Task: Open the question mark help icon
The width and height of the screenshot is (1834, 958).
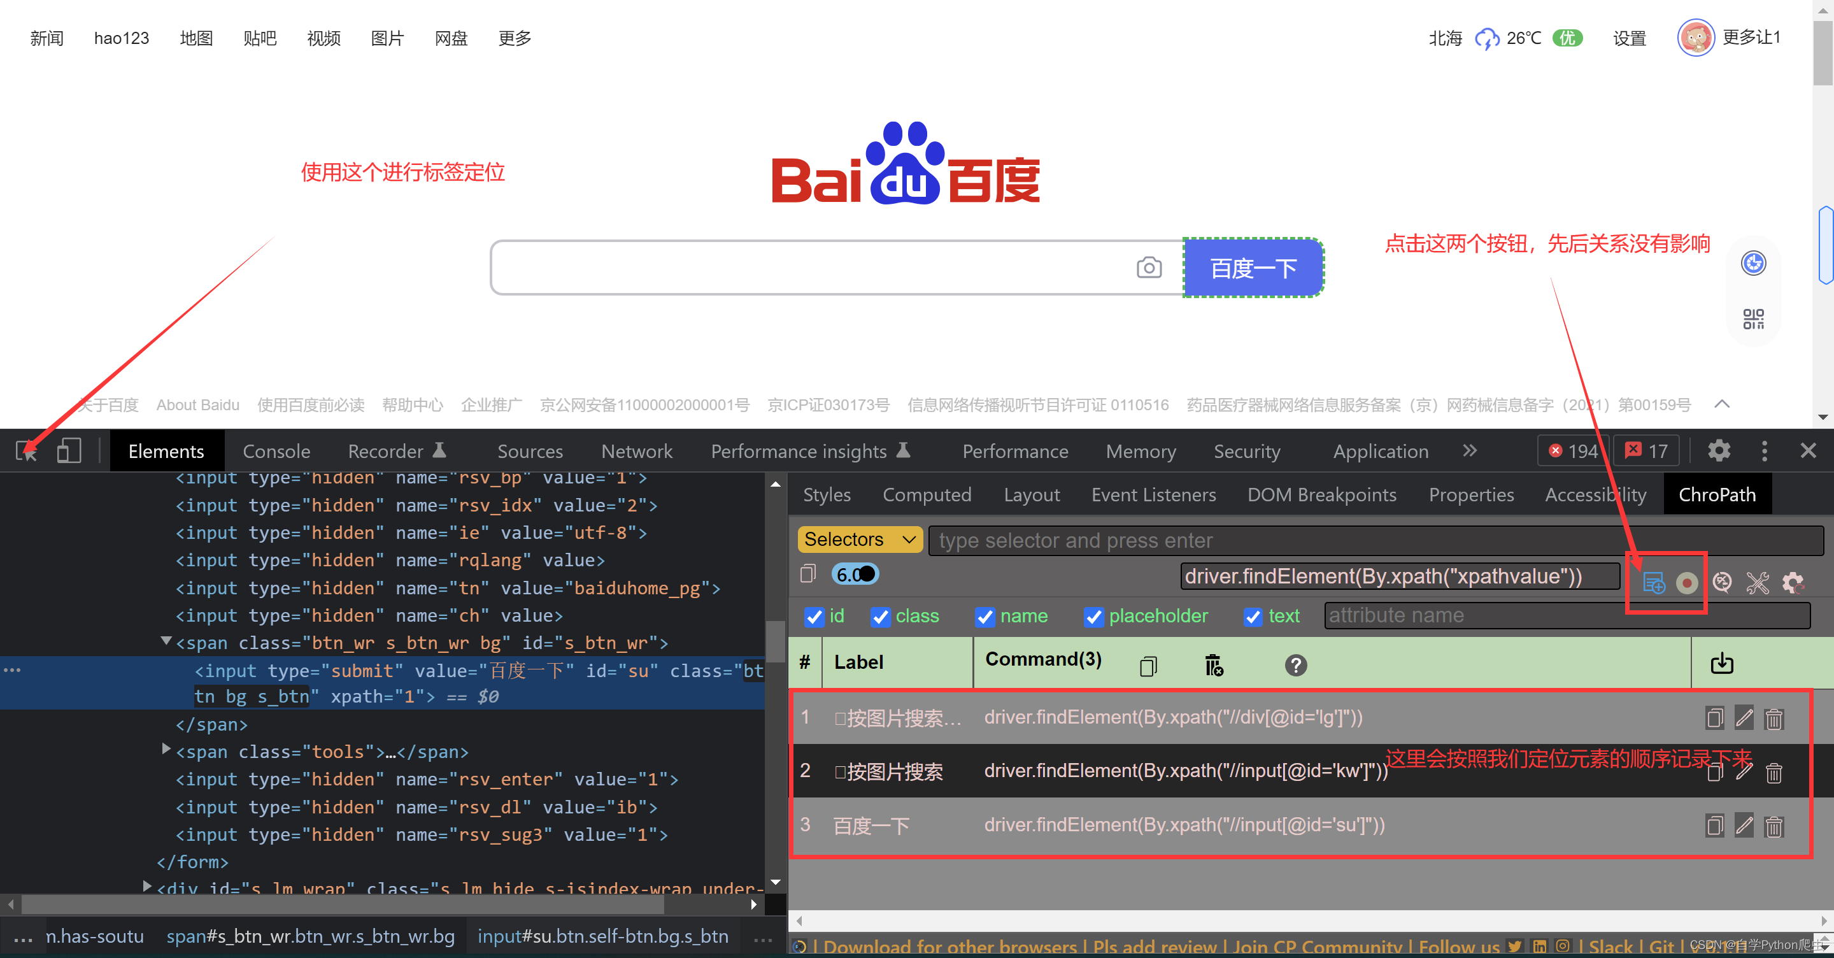Action: click(x=1296, y=665)
